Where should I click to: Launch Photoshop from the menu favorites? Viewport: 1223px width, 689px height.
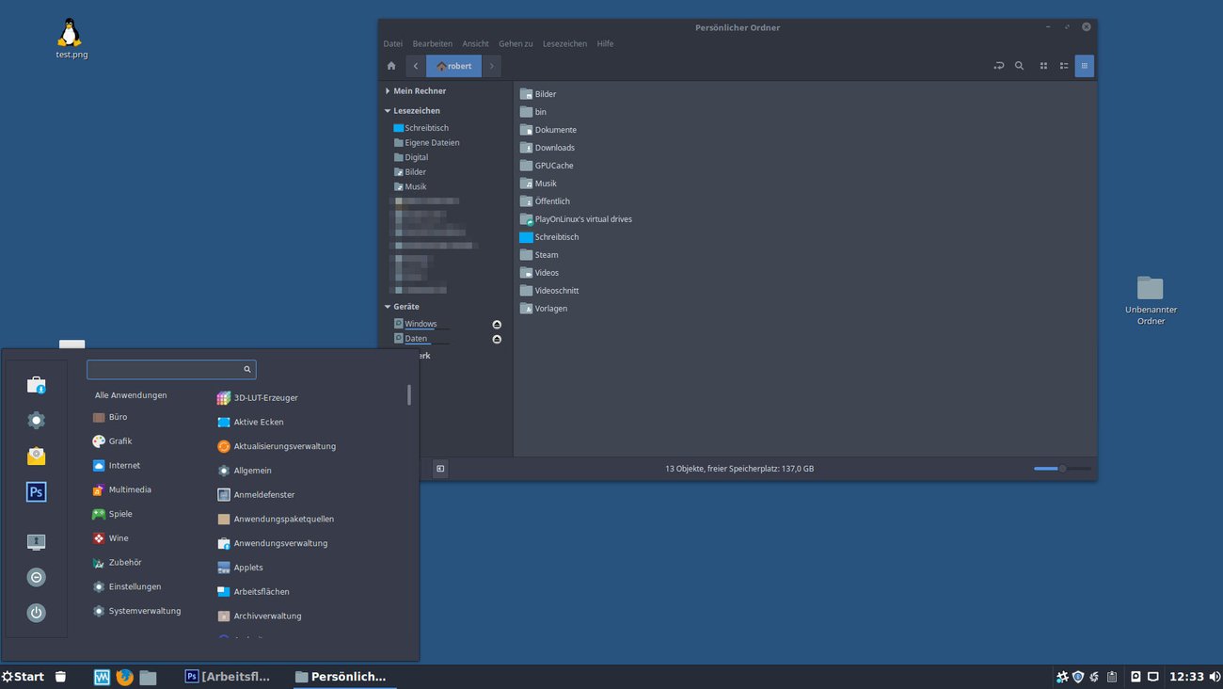tap(36, 491)
